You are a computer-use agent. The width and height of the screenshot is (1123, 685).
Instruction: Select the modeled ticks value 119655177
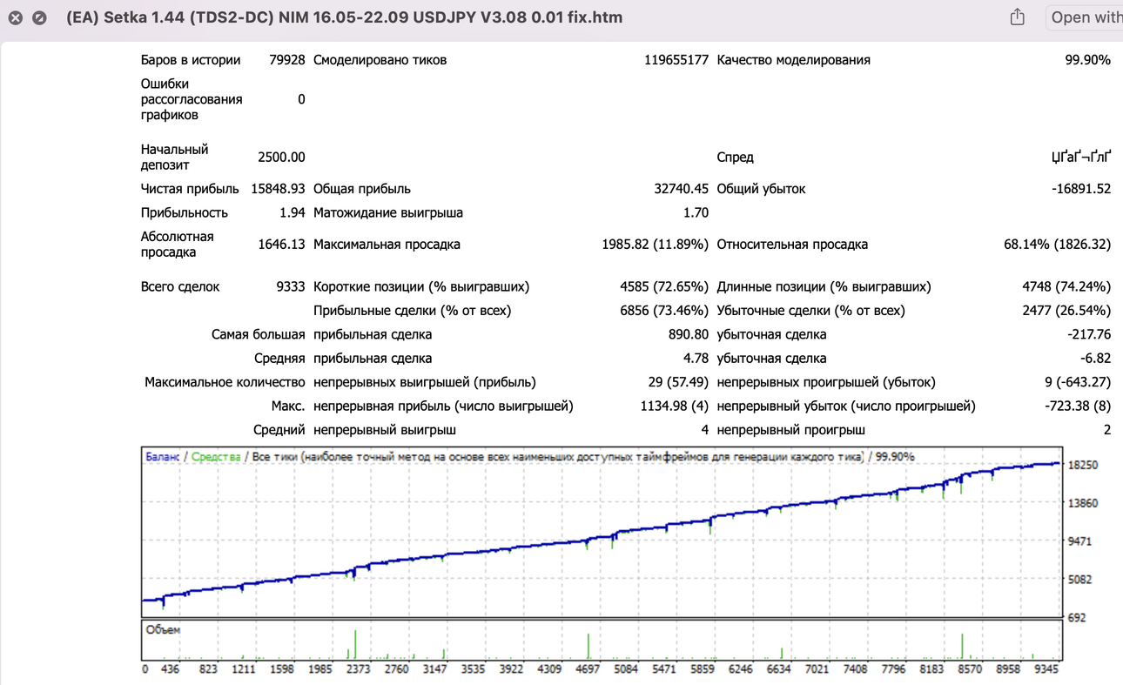[x=676, y=60]
